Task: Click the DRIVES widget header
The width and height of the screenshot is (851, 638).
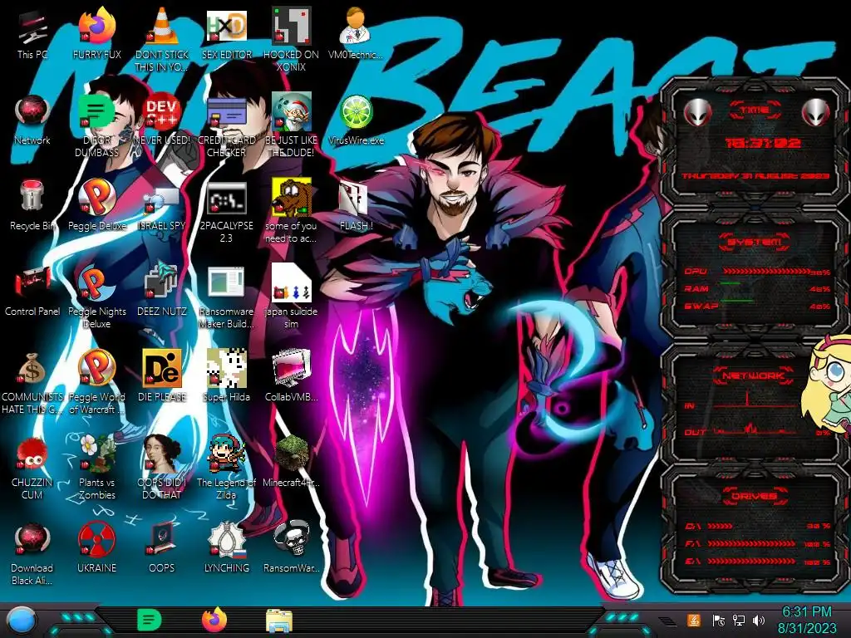Action: (x=754, y=496)
